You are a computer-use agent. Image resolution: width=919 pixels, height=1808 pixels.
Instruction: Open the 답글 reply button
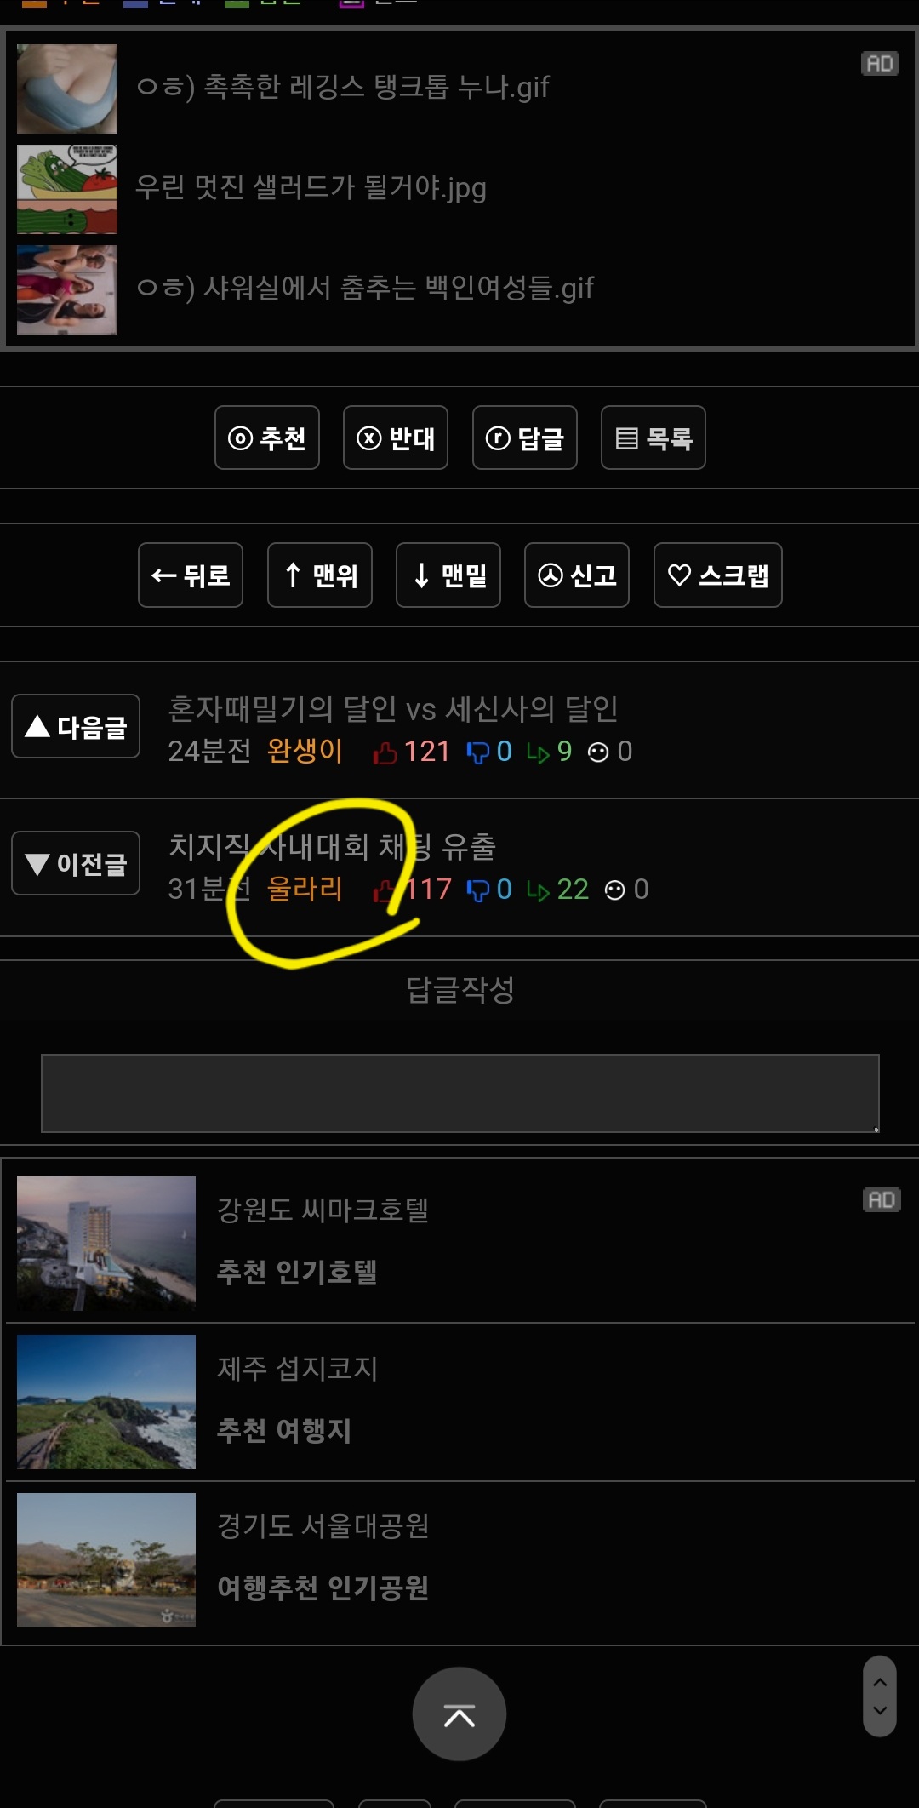[525, 438]
